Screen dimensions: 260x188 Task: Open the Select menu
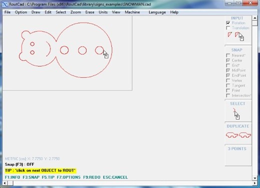pyautogui.click(x=61, y=12)
